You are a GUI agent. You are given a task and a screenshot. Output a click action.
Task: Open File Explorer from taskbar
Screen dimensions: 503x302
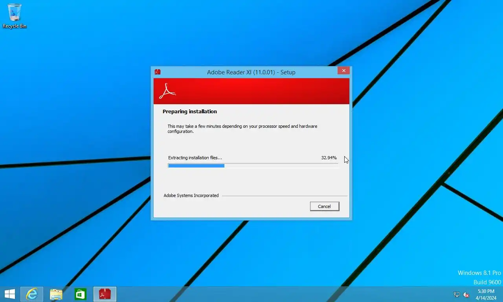pos(56,294)
